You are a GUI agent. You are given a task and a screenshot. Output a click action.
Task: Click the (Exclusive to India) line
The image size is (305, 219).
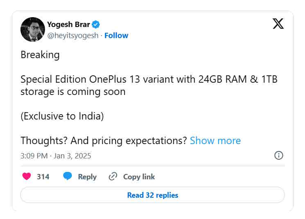62,116
